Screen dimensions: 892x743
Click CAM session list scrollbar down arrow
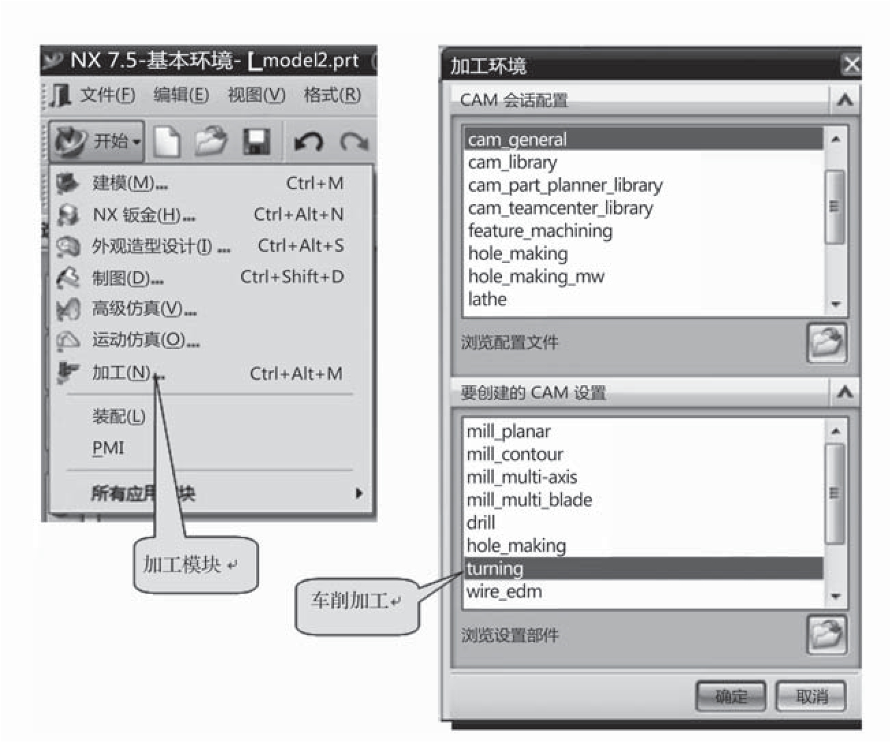(835, 305)
